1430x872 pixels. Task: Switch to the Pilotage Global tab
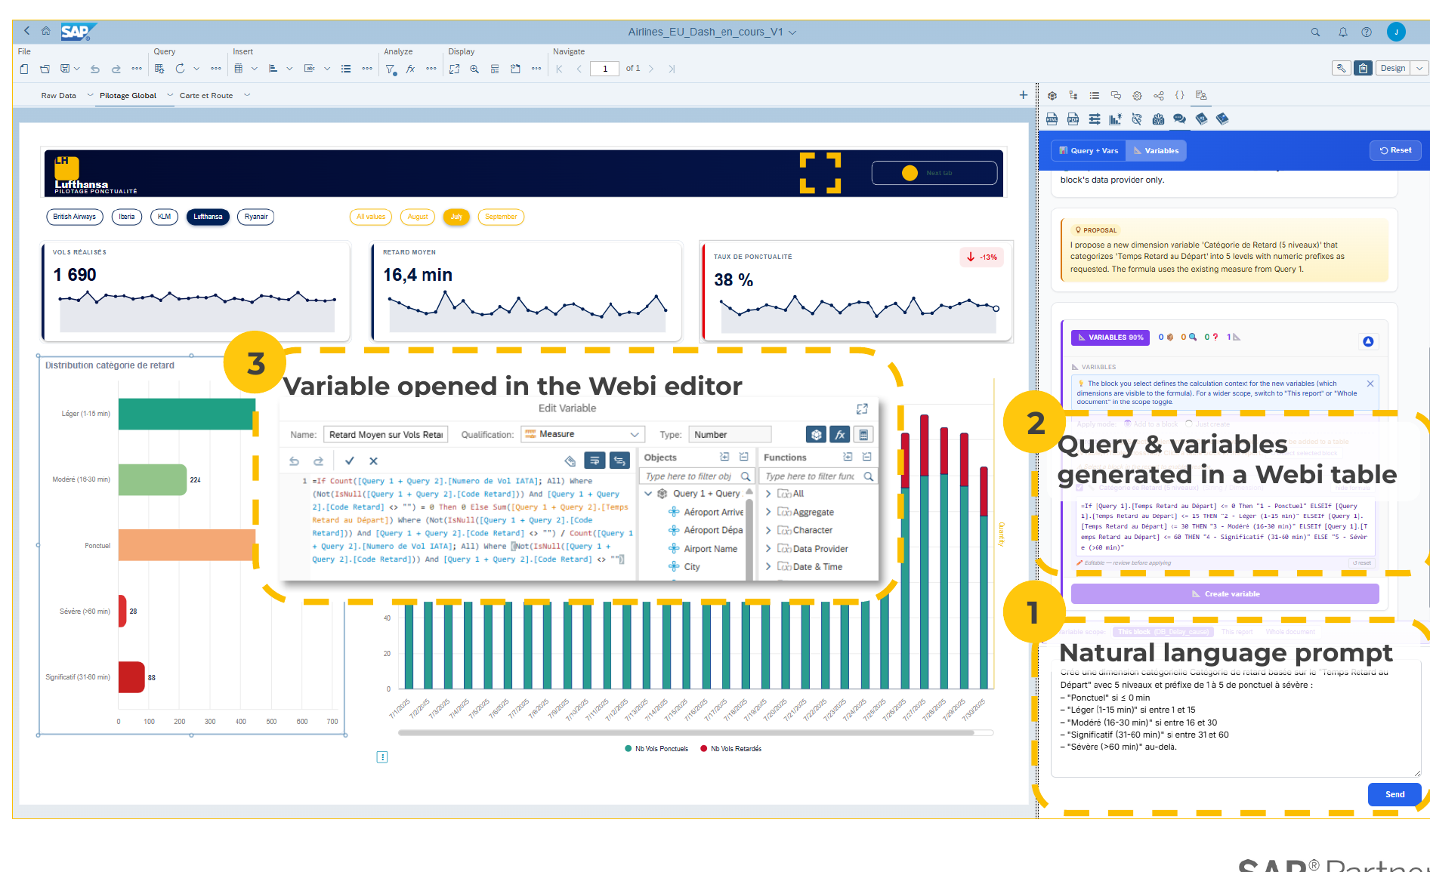tap(128, 96)
